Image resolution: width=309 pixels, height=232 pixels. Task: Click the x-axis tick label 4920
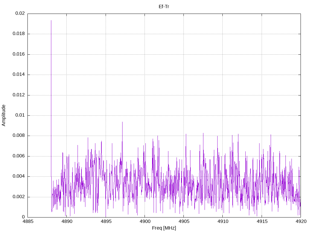[x=301, y=221]
